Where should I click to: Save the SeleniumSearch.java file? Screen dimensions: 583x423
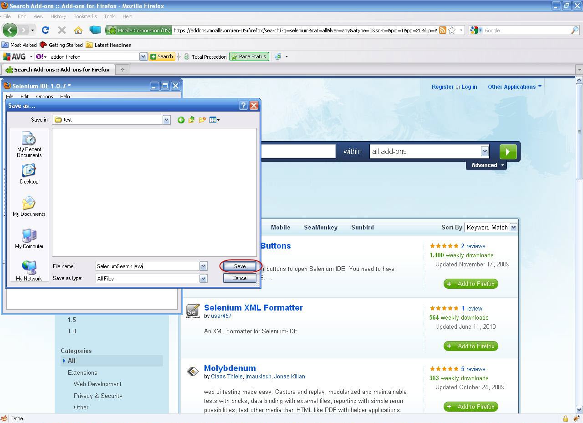click(x=240, y=266)
